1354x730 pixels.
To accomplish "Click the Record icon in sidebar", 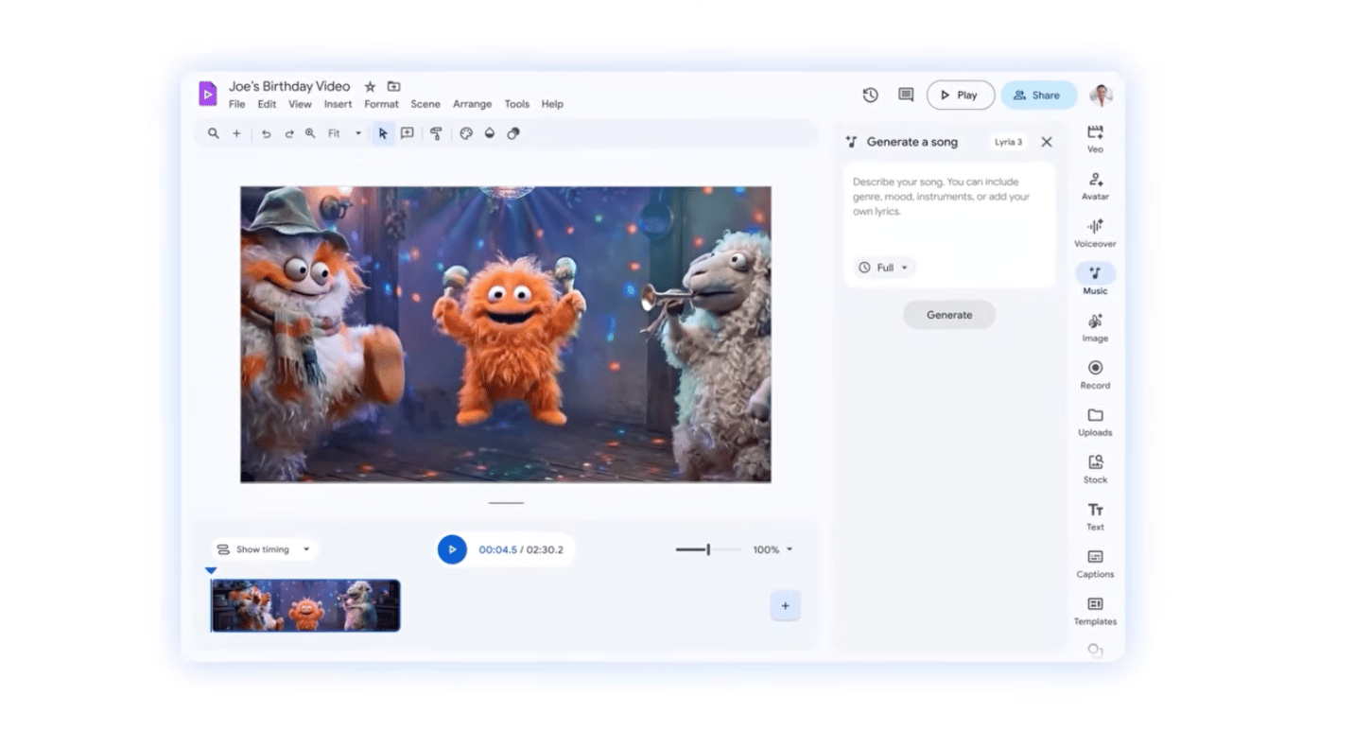I will pyautogui.click(x=1095, y=374).
